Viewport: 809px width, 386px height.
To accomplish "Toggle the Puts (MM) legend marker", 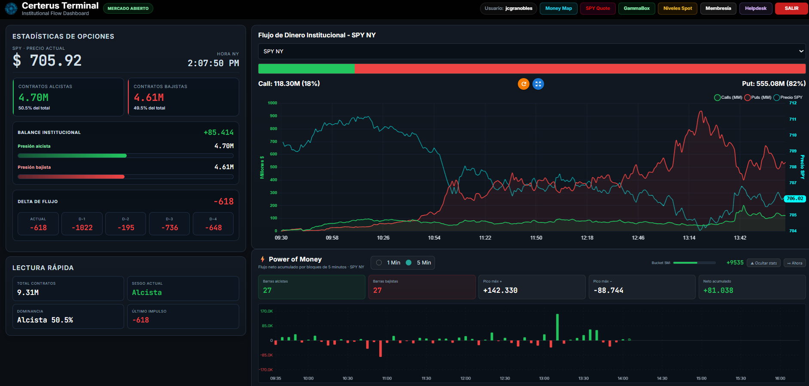I will coord(747,97).
